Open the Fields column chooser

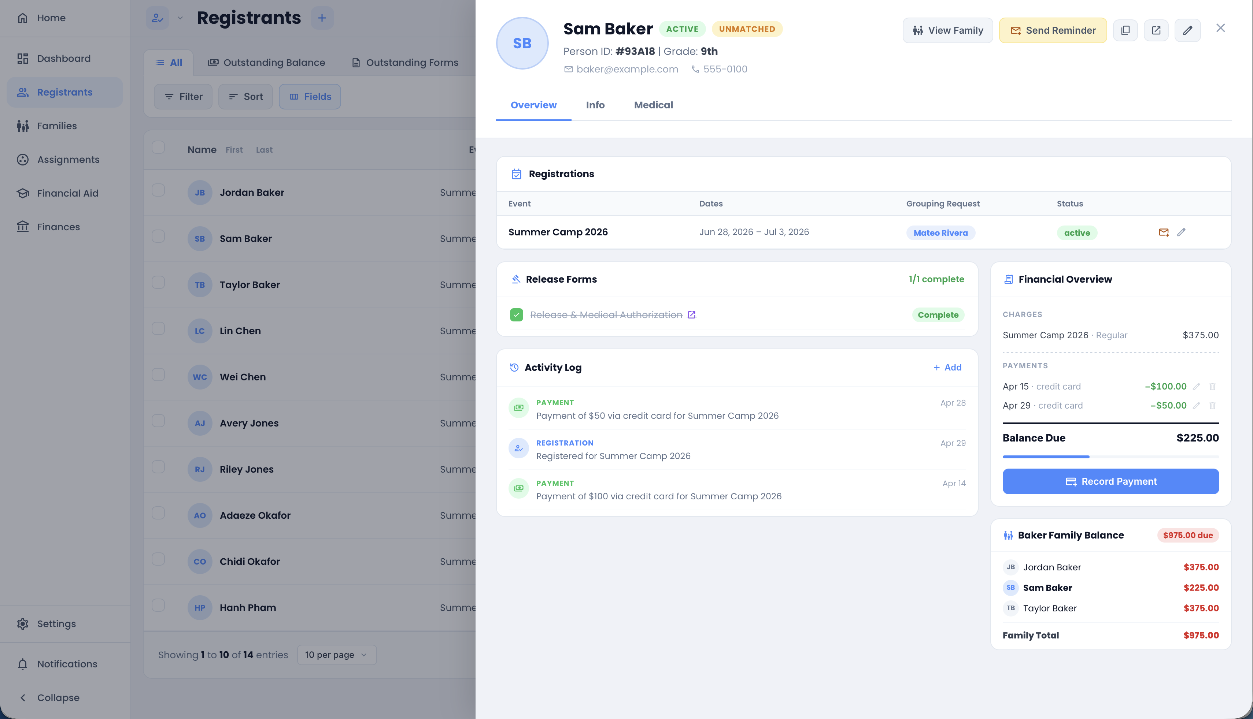310,97
